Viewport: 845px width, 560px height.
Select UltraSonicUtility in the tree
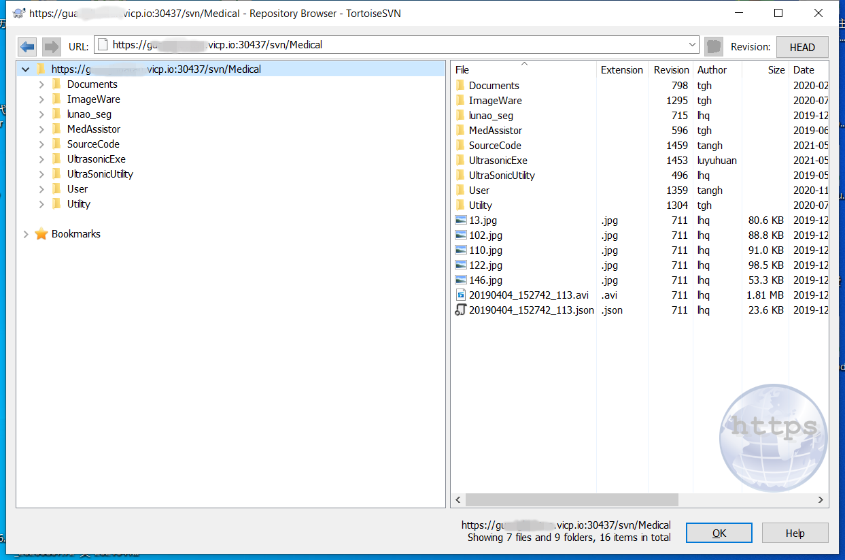click(100, 174)
